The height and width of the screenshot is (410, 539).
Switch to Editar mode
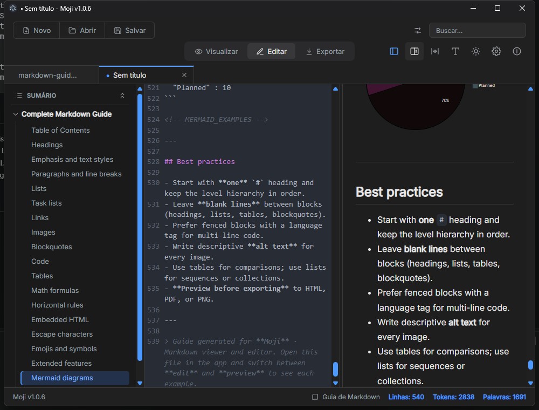point(271,52)
